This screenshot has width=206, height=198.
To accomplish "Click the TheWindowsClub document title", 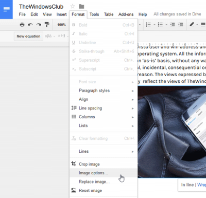I will pyautogui.click(x=41, y=7).
